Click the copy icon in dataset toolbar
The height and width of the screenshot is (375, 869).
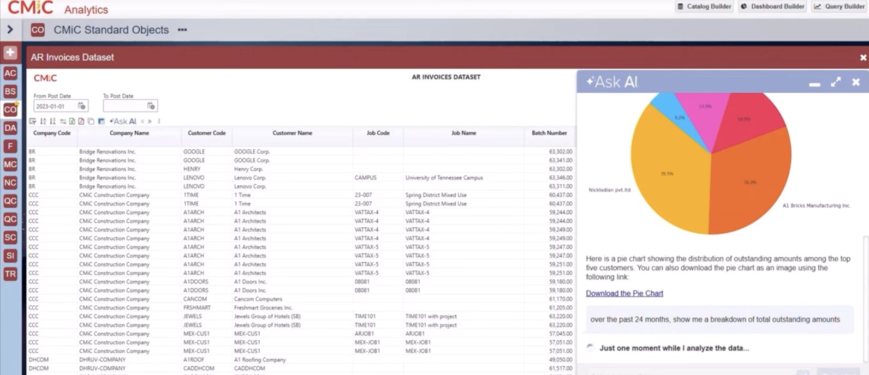(x=91, y=121)
